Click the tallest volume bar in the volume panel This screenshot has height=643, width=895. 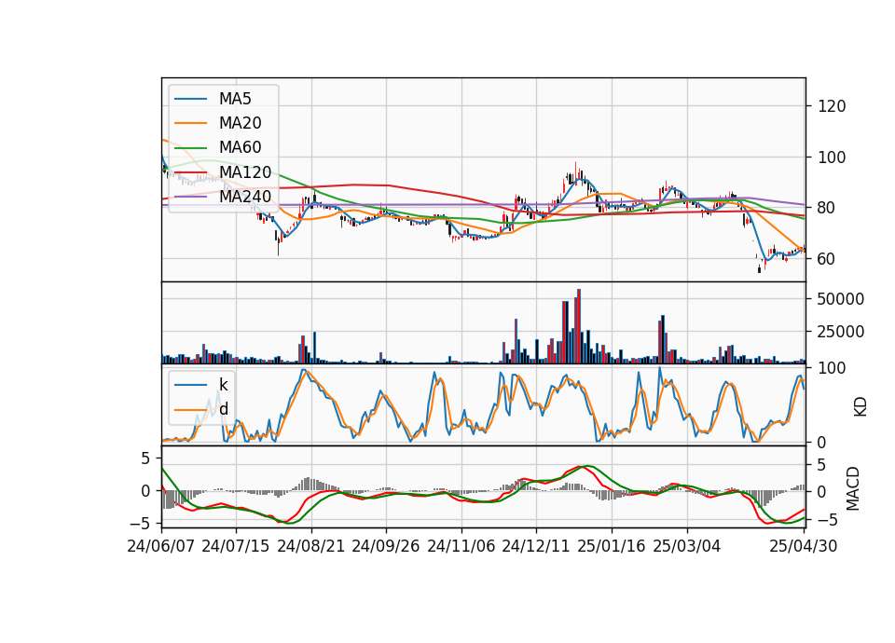[579, 326]
